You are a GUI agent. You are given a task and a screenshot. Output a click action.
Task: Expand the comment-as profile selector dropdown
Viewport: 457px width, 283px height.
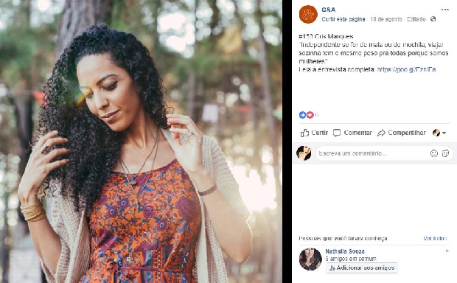point(439,133)
